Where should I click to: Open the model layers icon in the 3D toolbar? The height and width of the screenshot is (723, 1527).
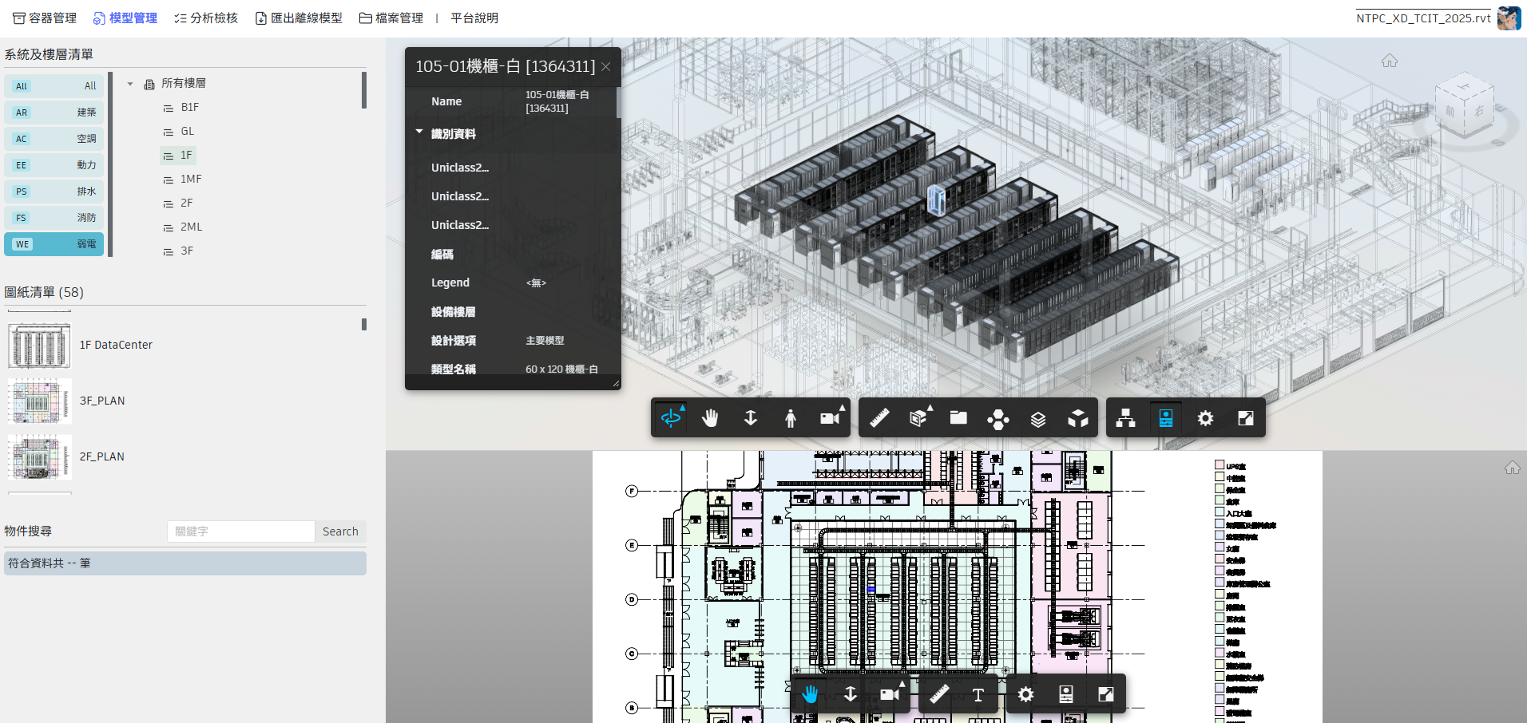pyautogui.click(x=1038, y=417)
